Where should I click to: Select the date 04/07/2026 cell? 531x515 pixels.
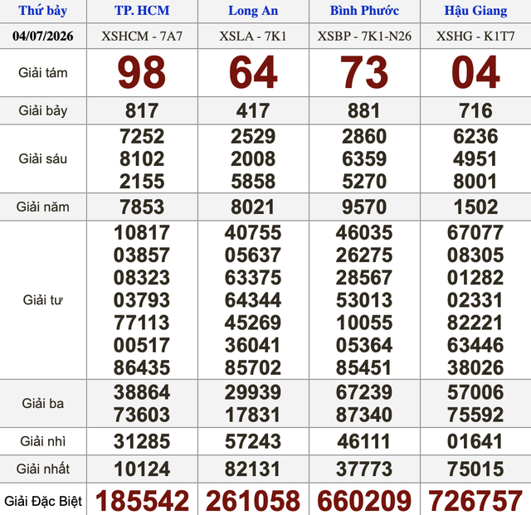click(42, 36)
